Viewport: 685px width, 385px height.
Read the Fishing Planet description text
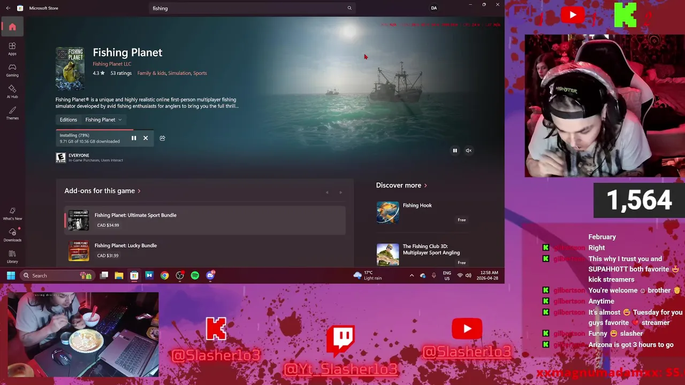tap(147, 103)
